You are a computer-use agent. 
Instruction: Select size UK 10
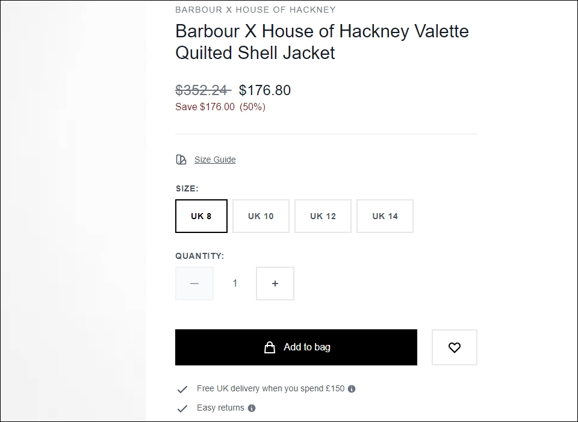(x=261, y=216)
